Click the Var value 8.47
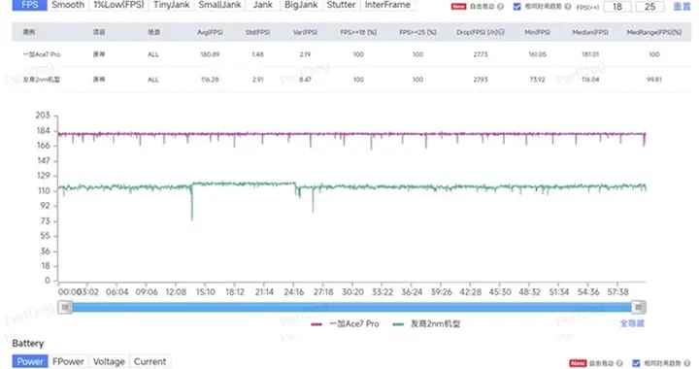 [x=305, y=80]
